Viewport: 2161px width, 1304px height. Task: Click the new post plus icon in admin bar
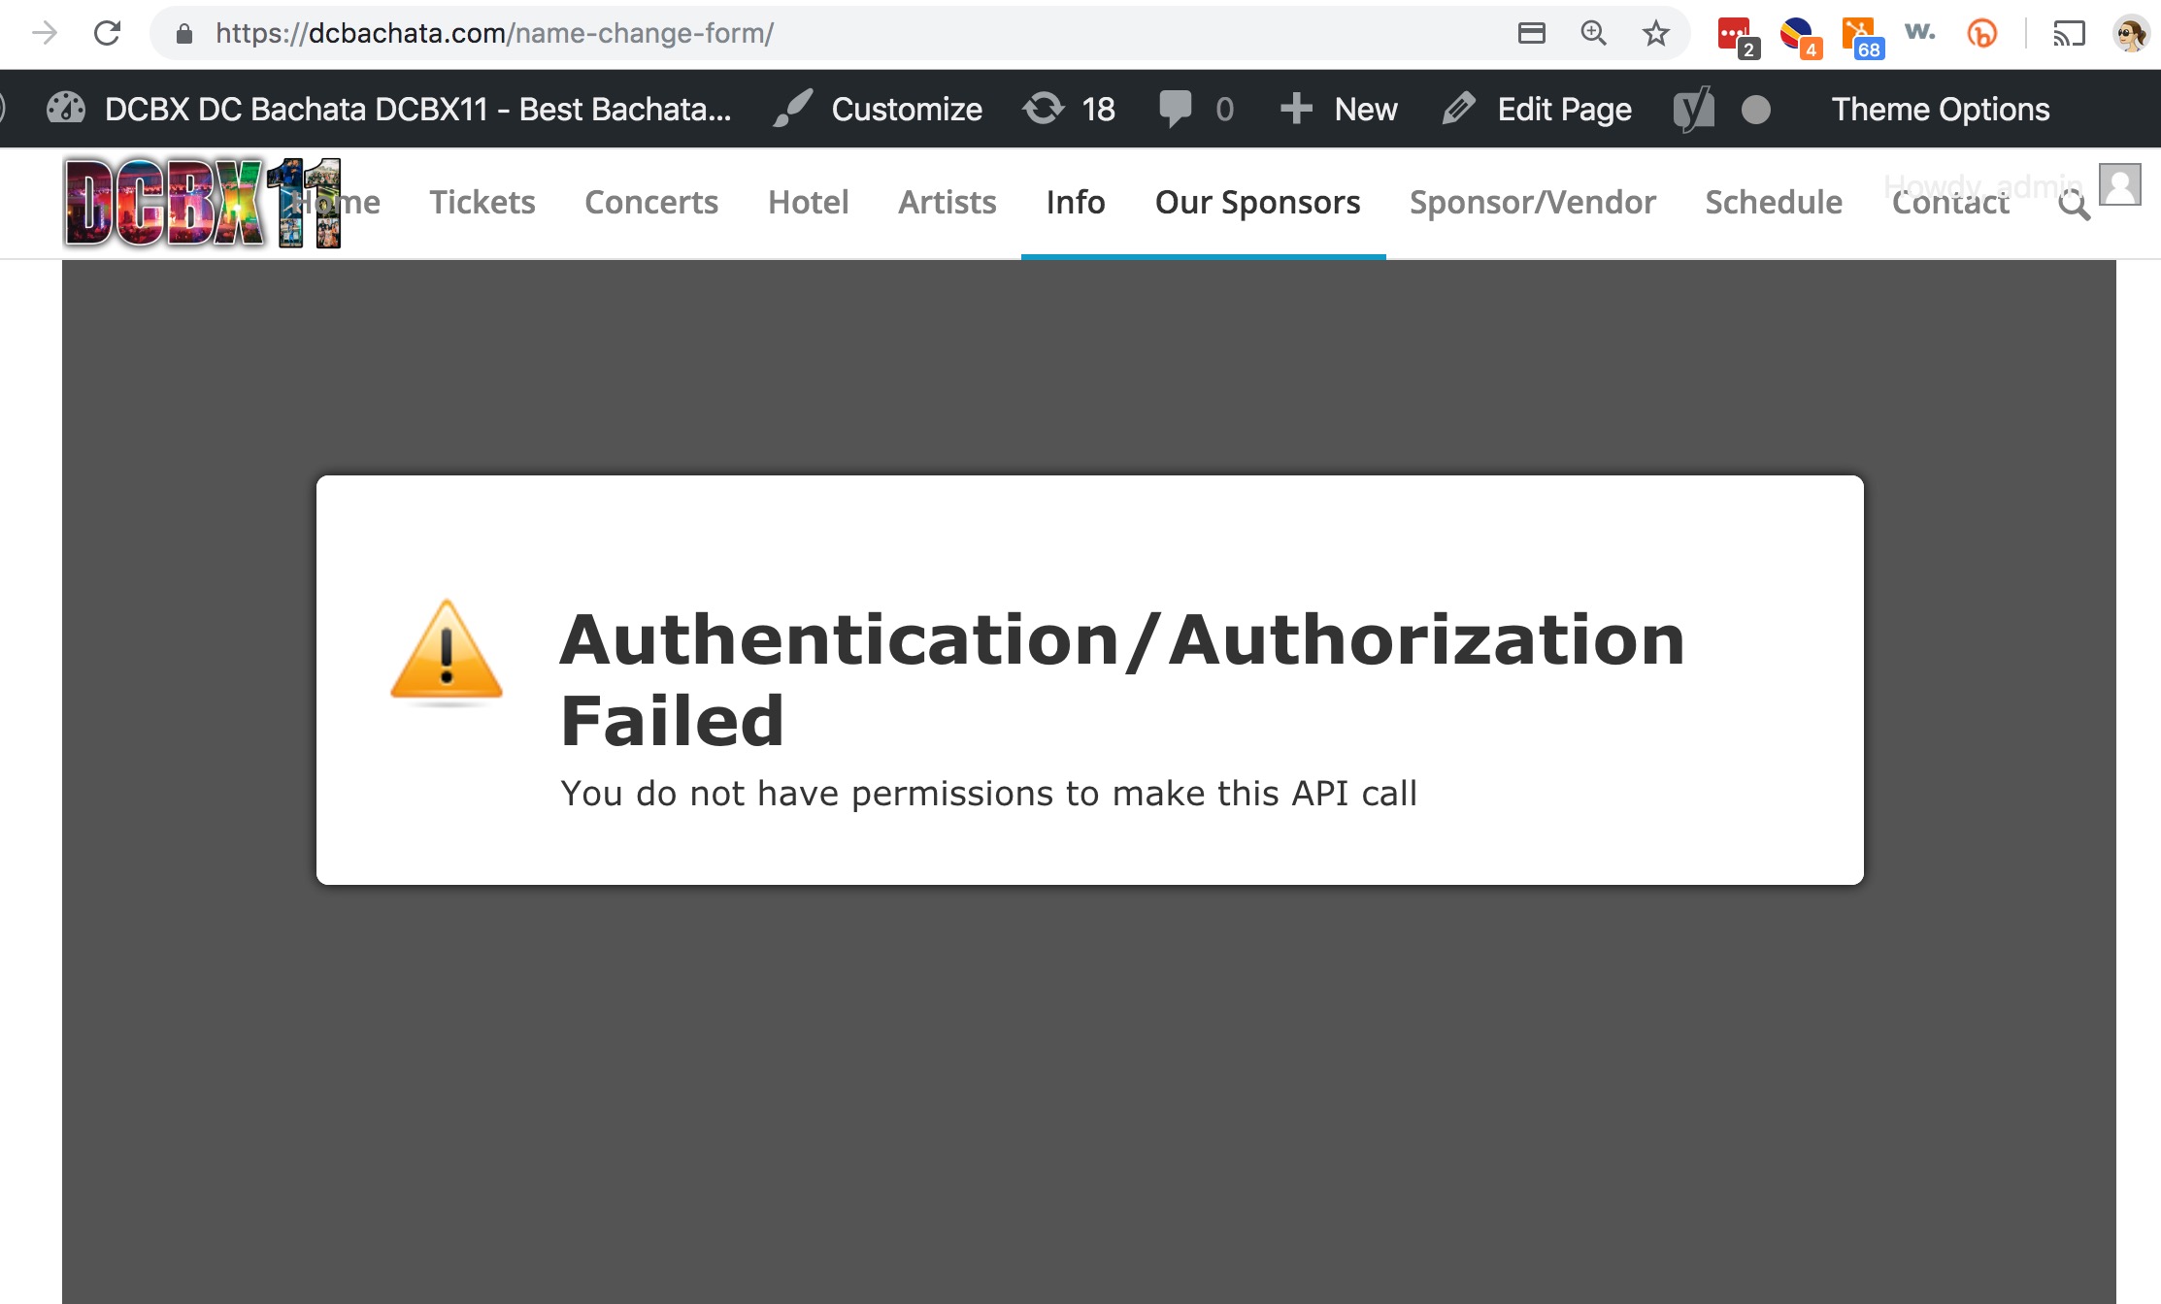[x=1295, y=108]
